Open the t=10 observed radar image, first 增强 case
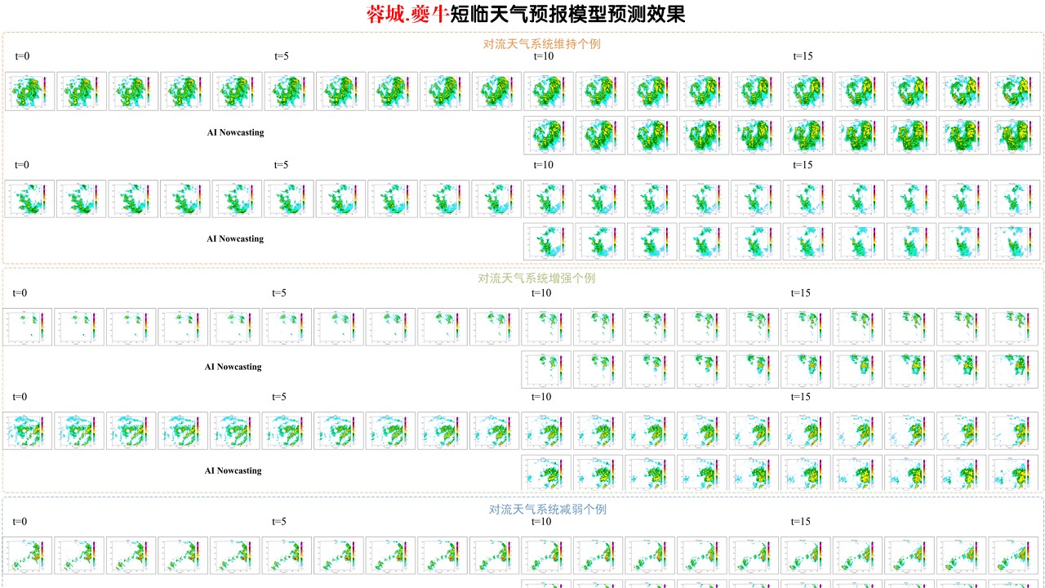Screen dimensions: 1045x588 [x=546, y=327]
